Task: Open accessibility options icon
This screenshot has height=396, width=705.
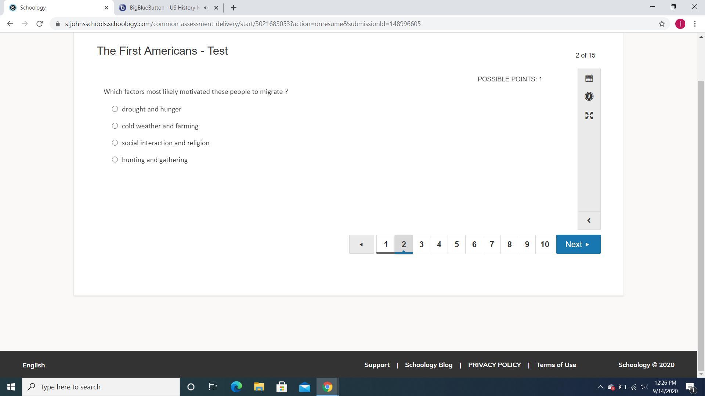Action: [589, 96]
